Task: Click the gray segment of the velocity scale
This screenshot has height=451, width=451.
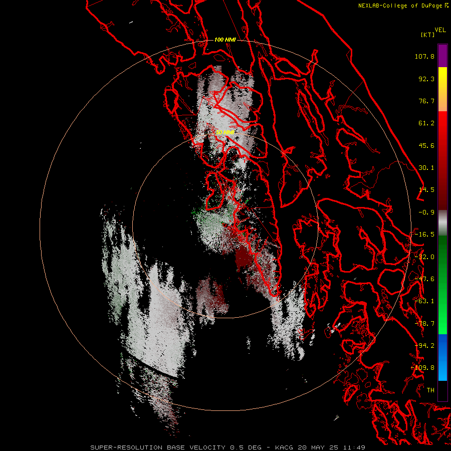Action: [442, 223]
